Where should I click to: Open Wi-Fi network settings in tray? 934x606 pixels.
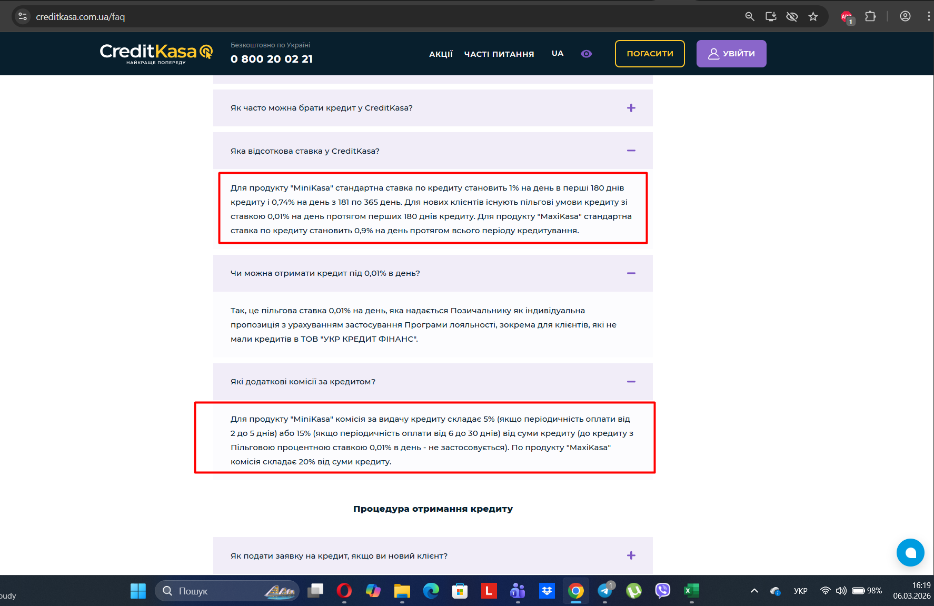click(826, 591)
